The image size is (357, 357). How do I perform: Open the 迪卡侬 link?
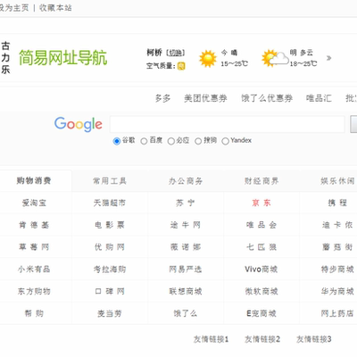click(337, 225)
